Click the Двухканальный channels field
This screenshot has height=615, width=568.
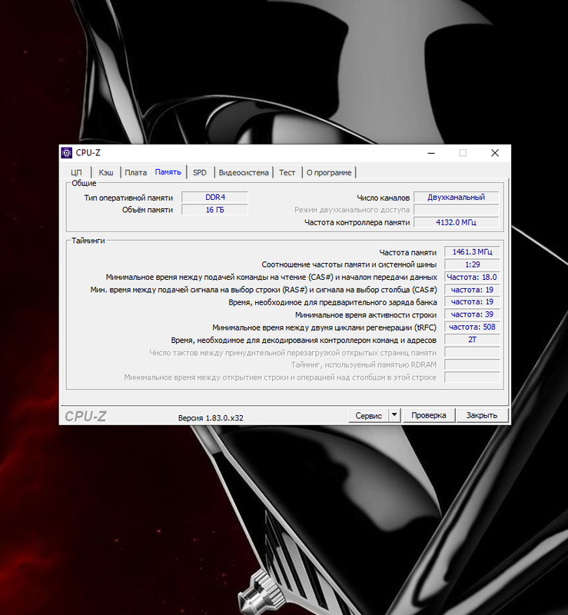click(x=457, y=198)
